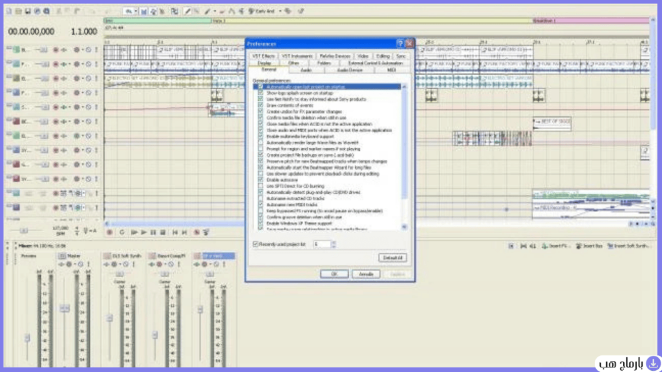Click the Insert Soft Synth icon

[610, 246]
